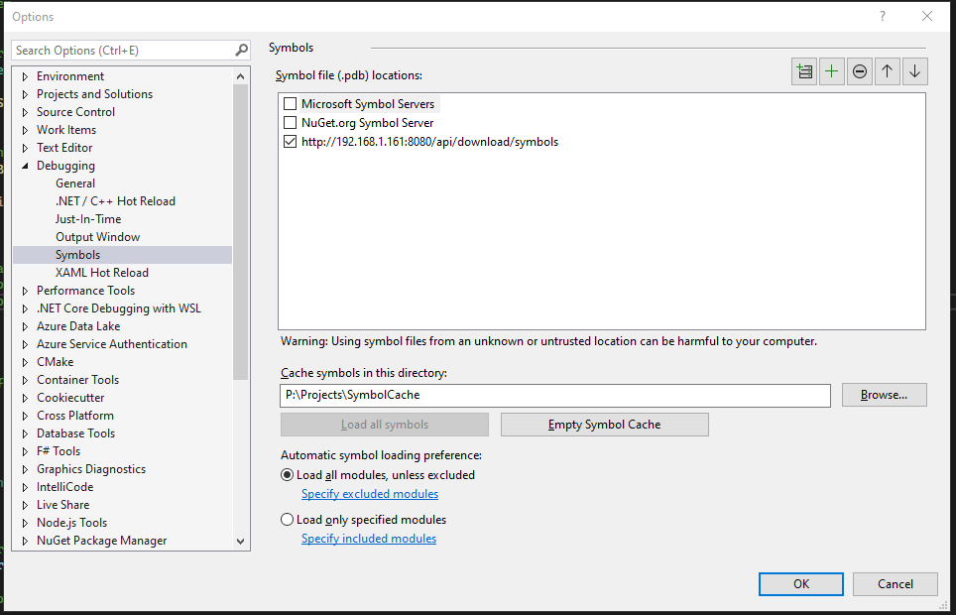Remove selected symbol location with minus icon

pyautogui.click(x=860, y=71)
